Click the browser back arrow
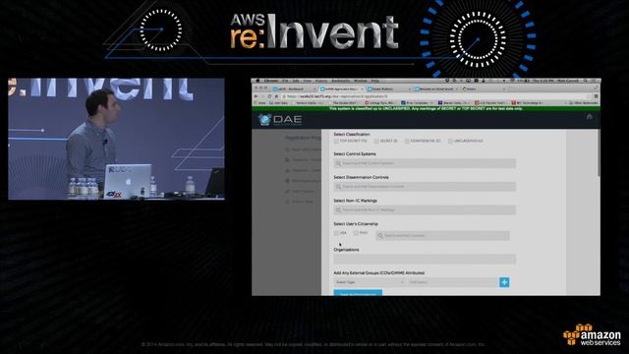The width and height of the screenshot is (629, 354). pos(257,96)
